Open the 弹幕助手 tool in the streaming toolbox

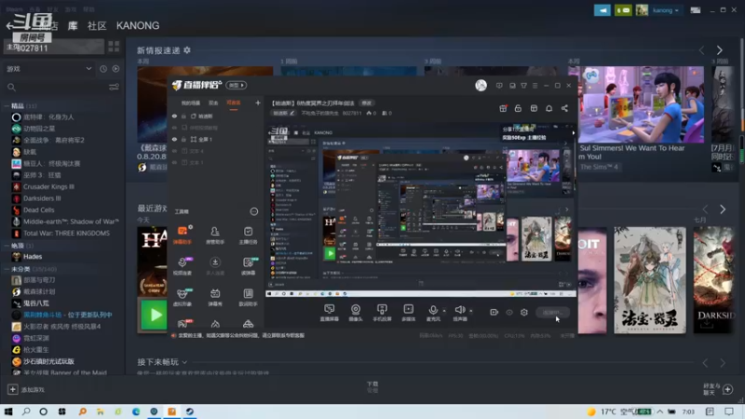[x=183, y=236]
